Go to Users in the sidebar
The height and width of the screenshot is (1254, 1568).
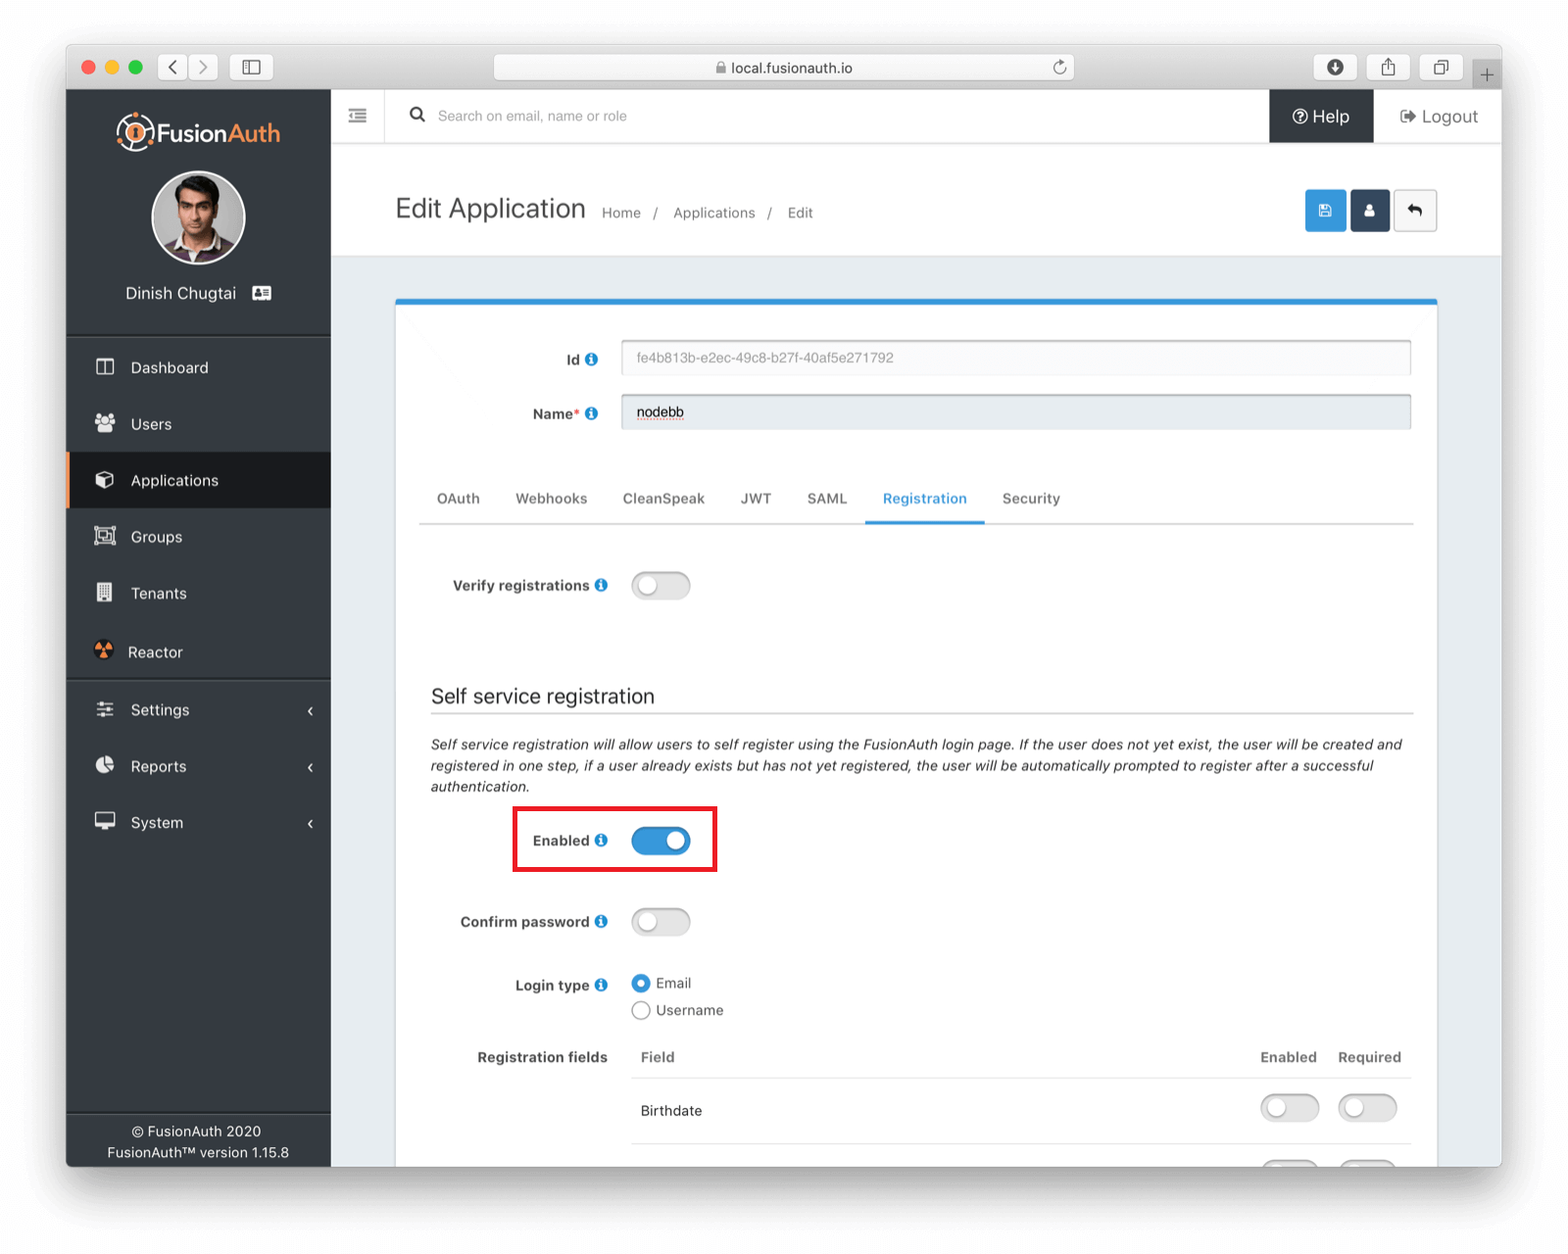coord(198,424)
